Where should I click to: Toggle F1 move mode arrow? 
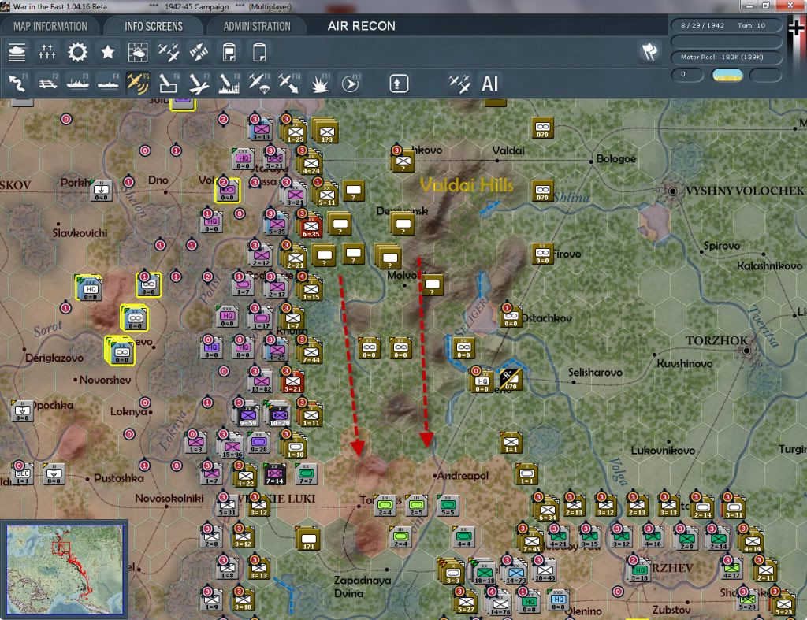(17, 83)
